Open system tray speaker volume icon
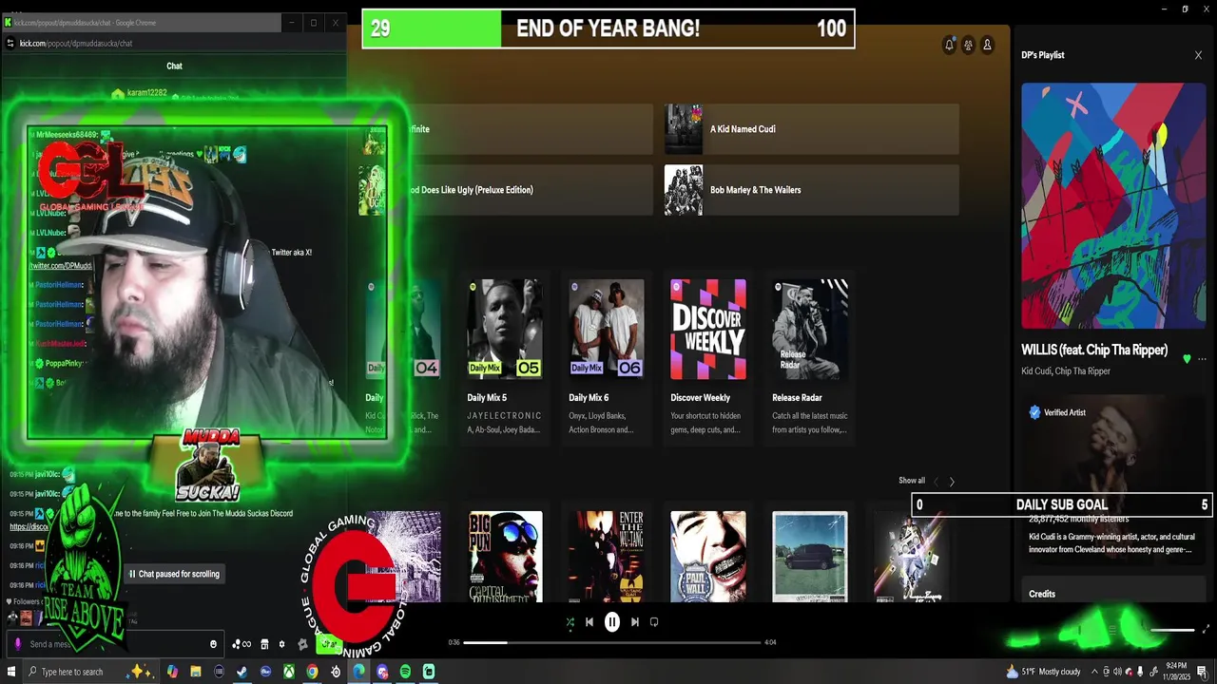 [1117, 672]
